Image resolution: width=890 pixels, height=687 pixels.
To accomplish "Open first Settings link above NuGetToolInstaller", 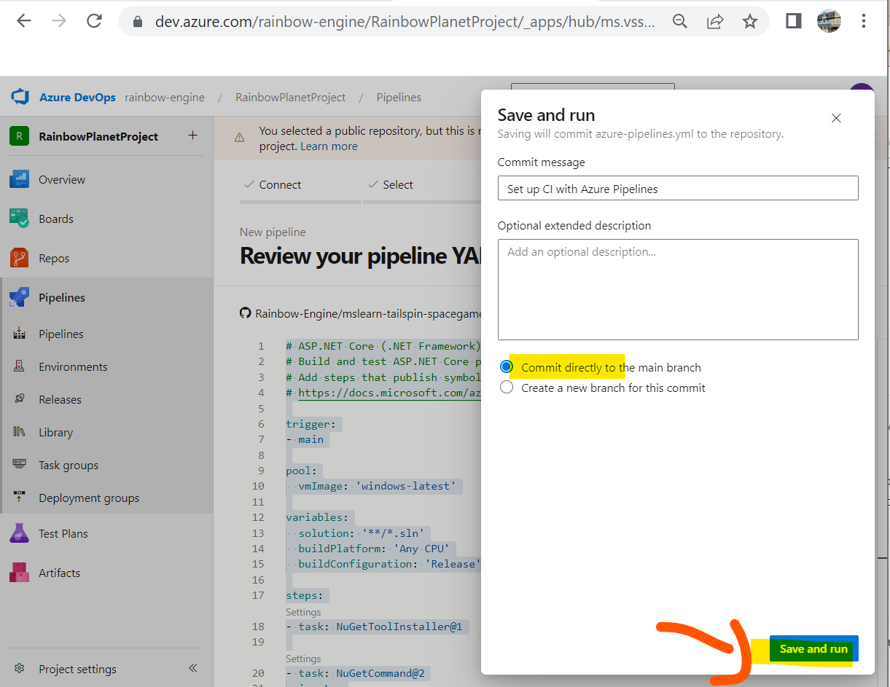I will click(303, 612).
